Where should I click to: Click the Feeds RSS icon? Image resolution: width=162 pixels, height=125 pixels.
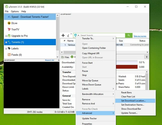(x=9, y=55)
